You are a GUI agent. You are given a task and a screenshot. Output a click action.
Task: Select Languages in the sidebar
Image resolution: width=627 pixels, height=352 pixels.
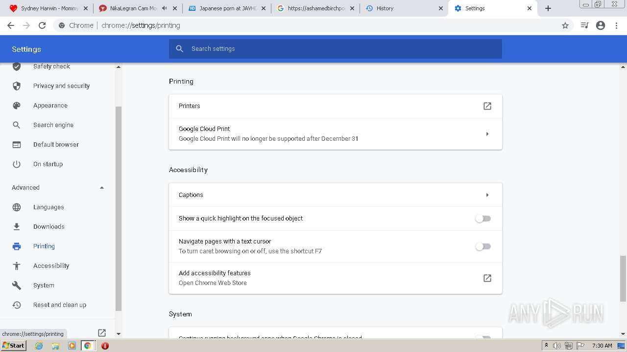coord(48,207)
